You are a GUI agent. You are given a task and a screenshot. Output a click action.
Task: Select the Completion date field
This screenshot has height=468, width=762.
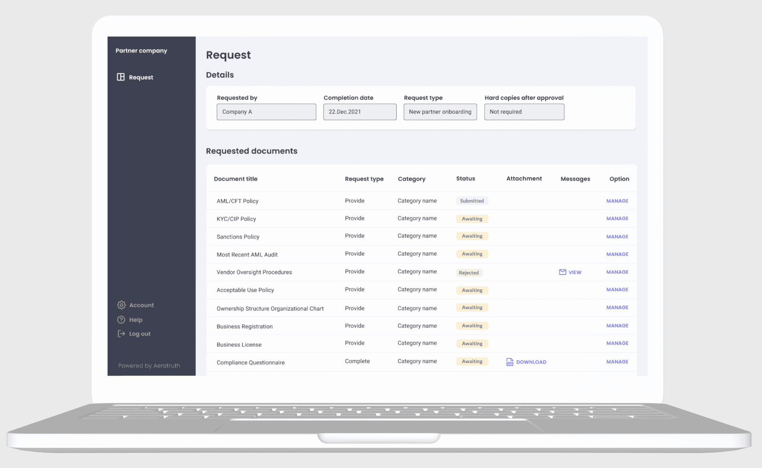[x=360, y=112]
